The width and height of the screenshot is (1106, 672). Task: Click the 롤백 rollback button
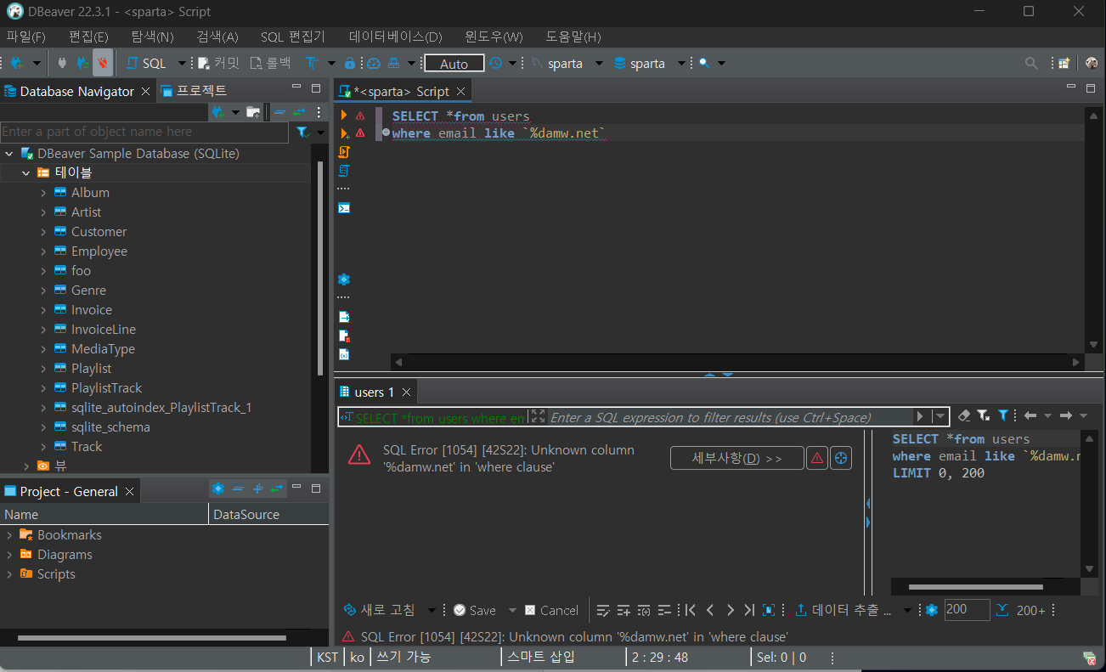point(270,63)
